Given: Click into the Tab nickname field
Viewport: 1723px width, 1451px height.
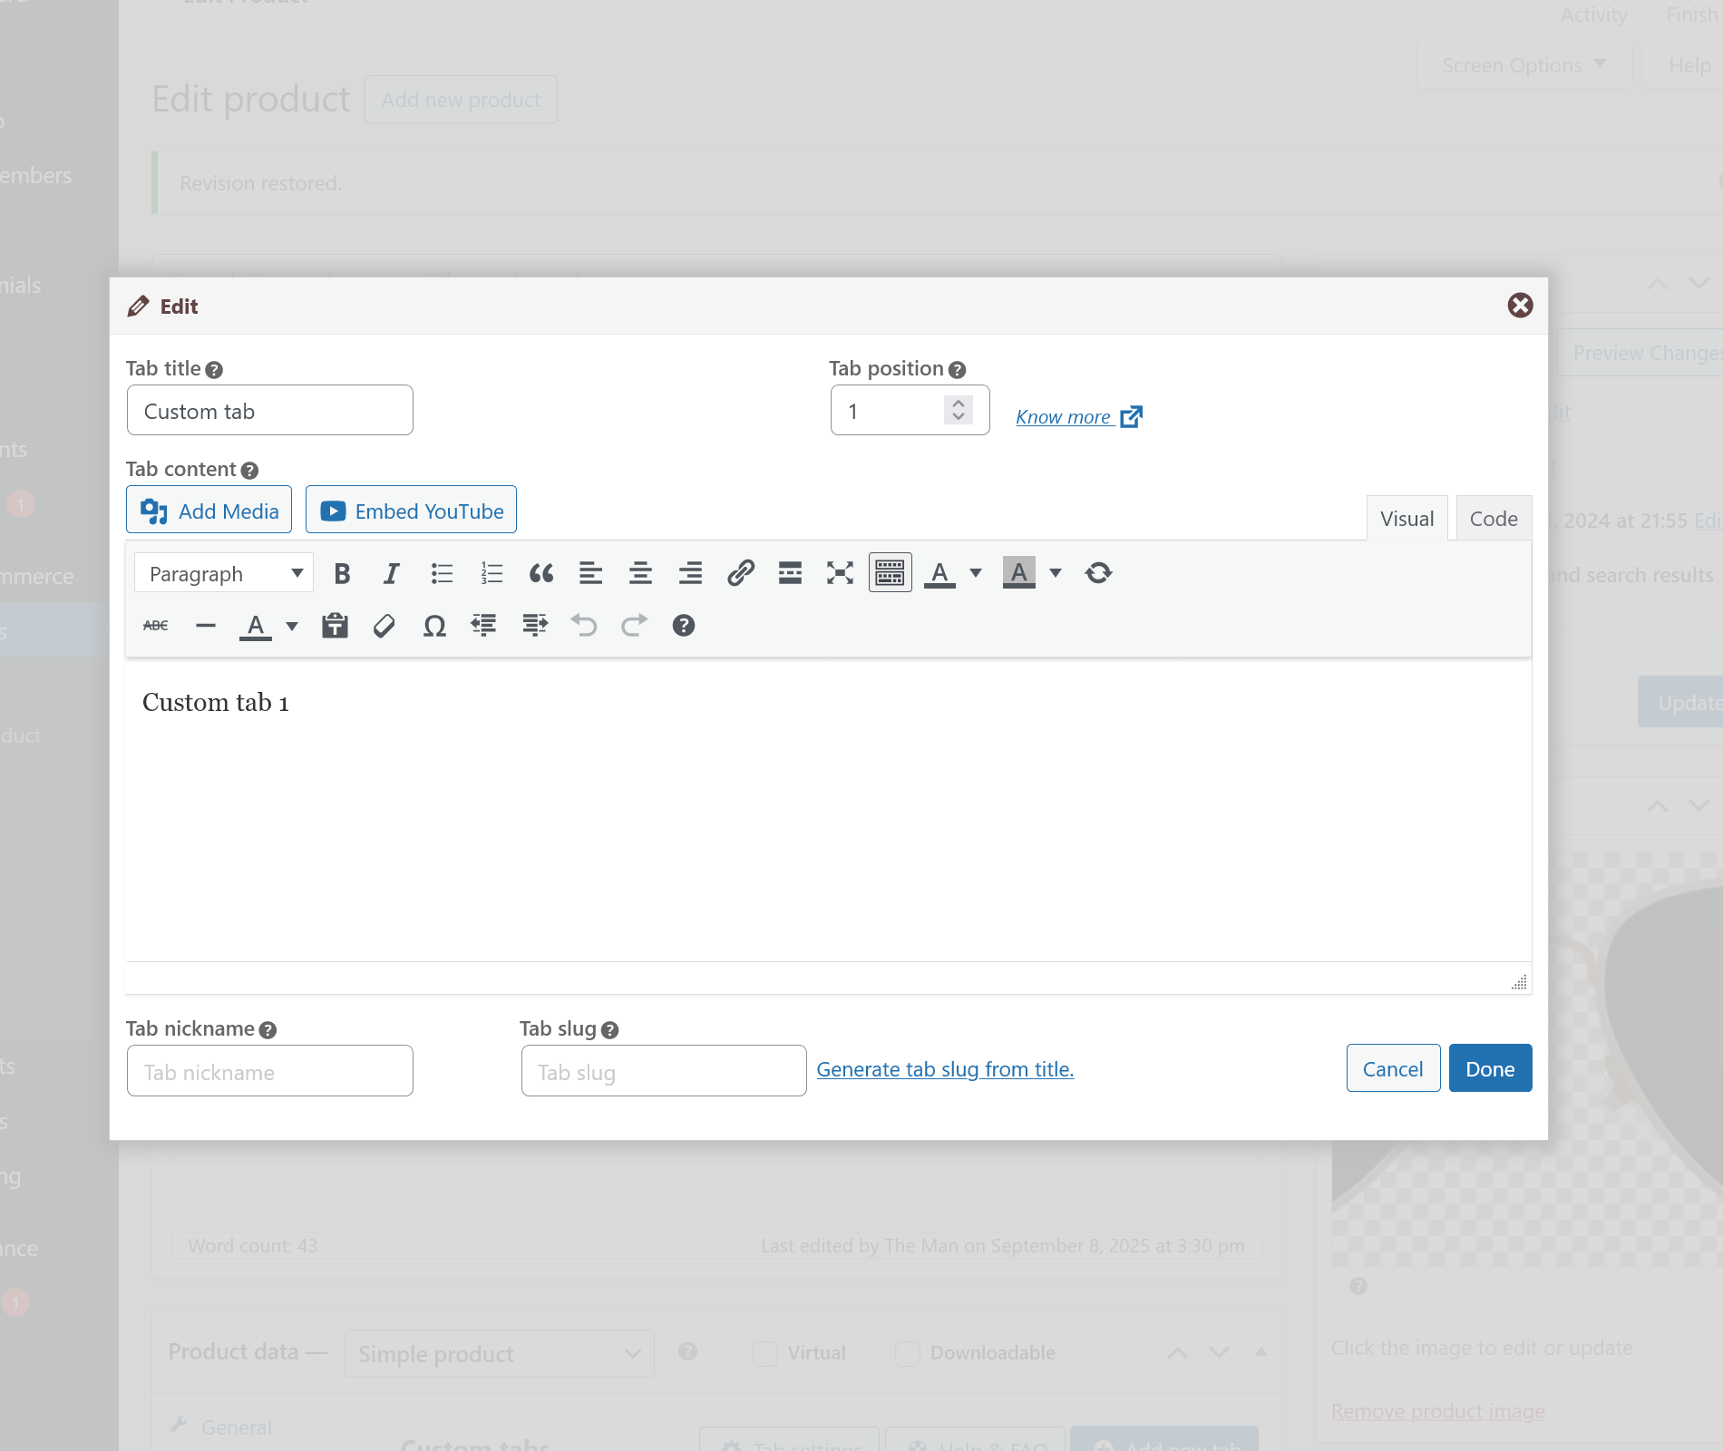Looking at the screenshot, I should point(270,1072).
